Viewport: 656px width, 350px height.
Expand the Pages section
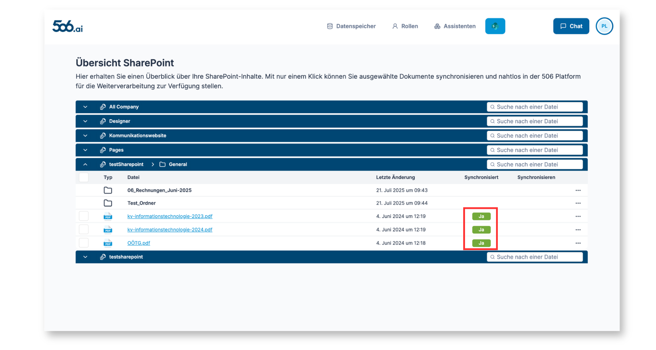click(85, 150)
